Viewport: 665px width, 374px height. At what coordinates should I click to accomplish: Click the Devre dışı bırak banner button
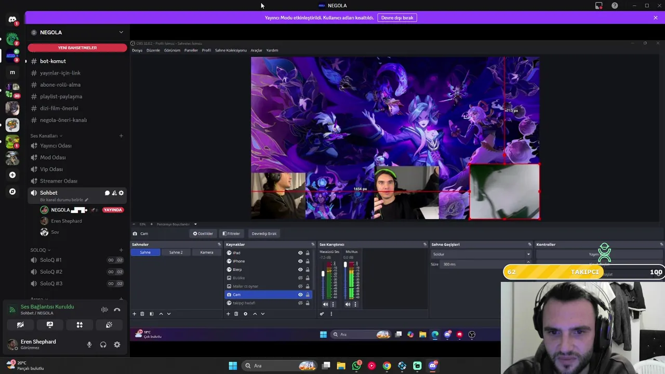(397, 18)
